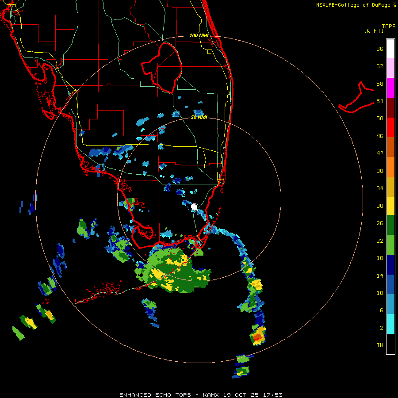This screenshot has height=398, width=398.
Task: Click the 100 NMI range ring label
Action: coord(199,35)
